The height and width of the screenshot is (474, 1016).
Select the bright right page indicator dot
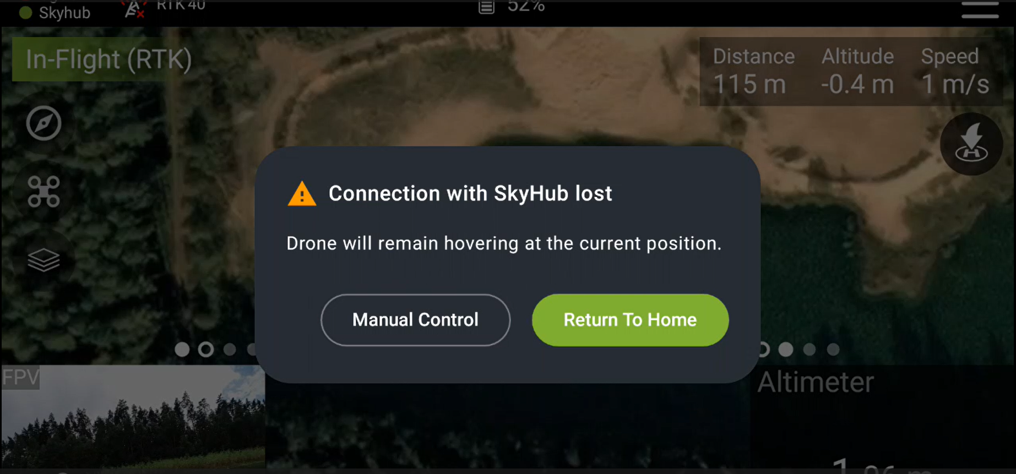tap(786, 349)
